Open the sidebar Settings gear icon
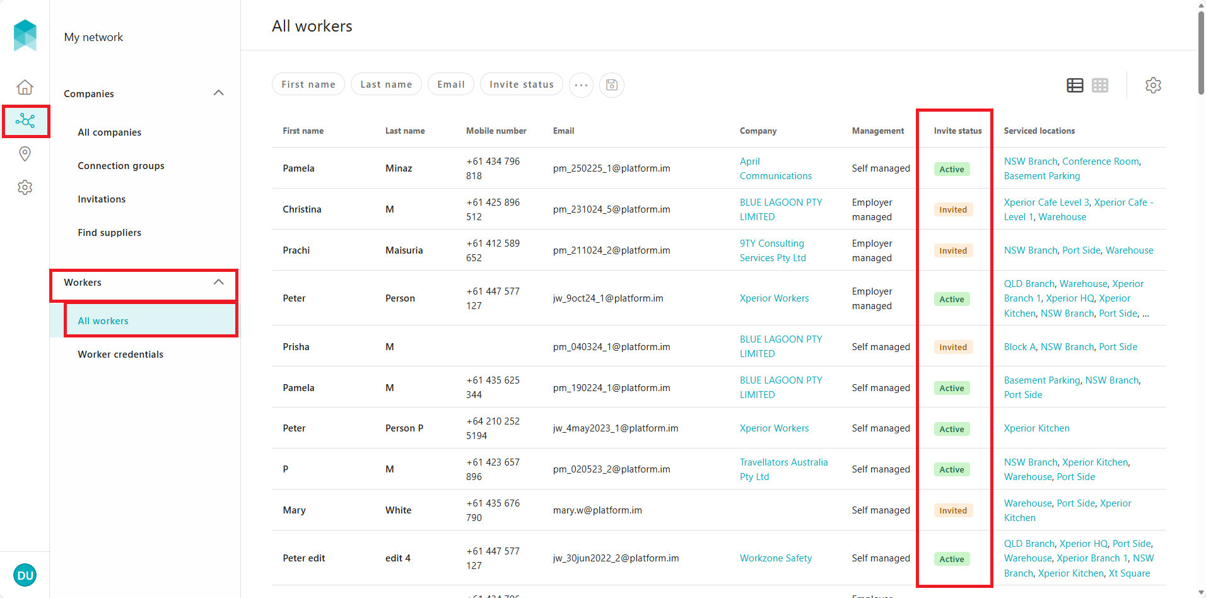Image resolution: width=1206 pixels, height=598 pixels. pos(25,187)
